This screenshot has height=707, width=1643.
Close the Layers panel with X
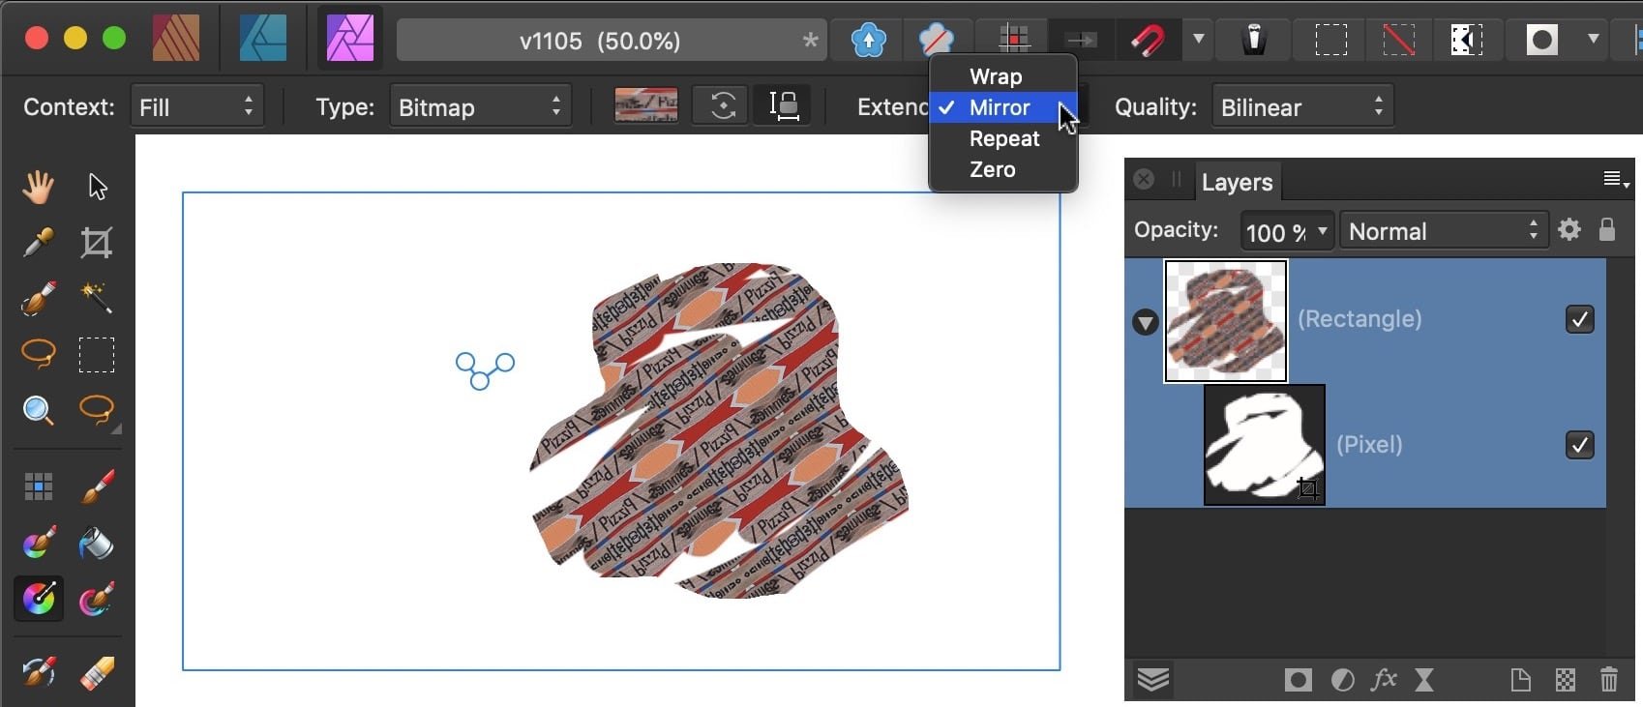click(1144, 179)
